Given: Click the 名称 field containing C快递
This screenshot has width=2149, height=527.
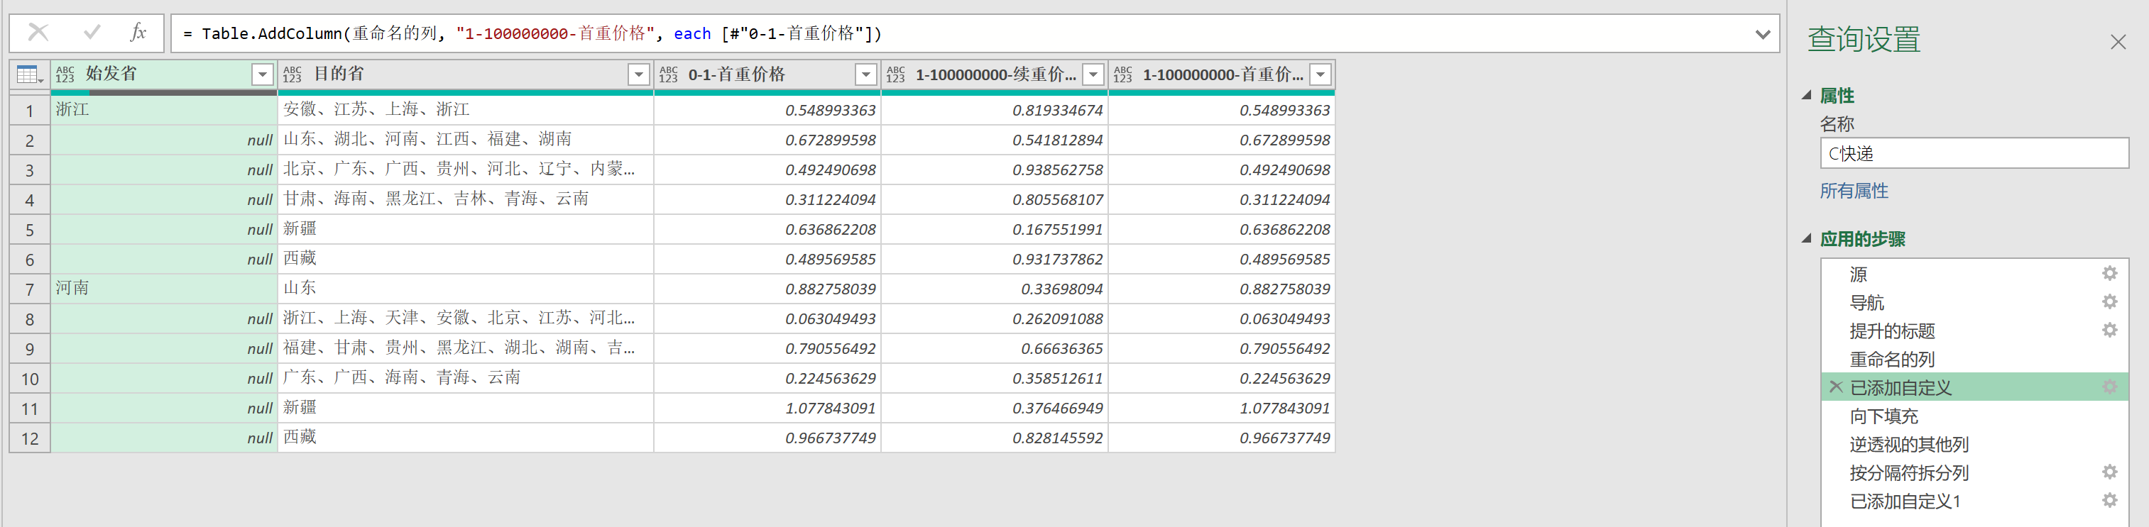Looking at the screenshot, I should 1974,153.
